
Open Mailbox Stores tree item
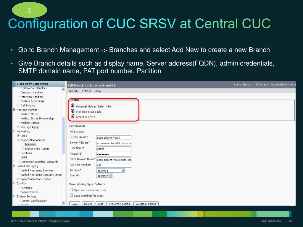pyautogui.click(x=29, y=114)
